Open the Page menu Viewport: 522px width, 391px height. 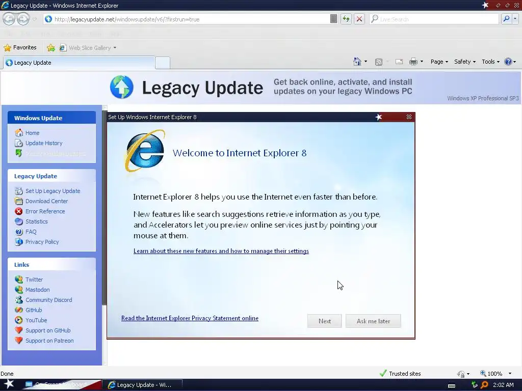click(x=439, y=62)
